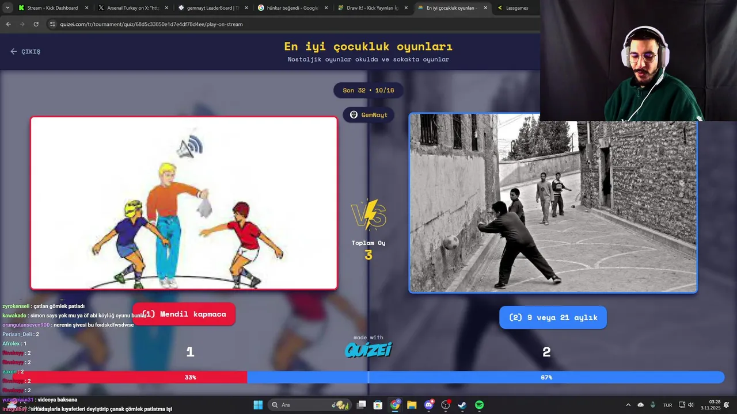
Task: Click chat message from kawakado
Action: pos(74,316)
